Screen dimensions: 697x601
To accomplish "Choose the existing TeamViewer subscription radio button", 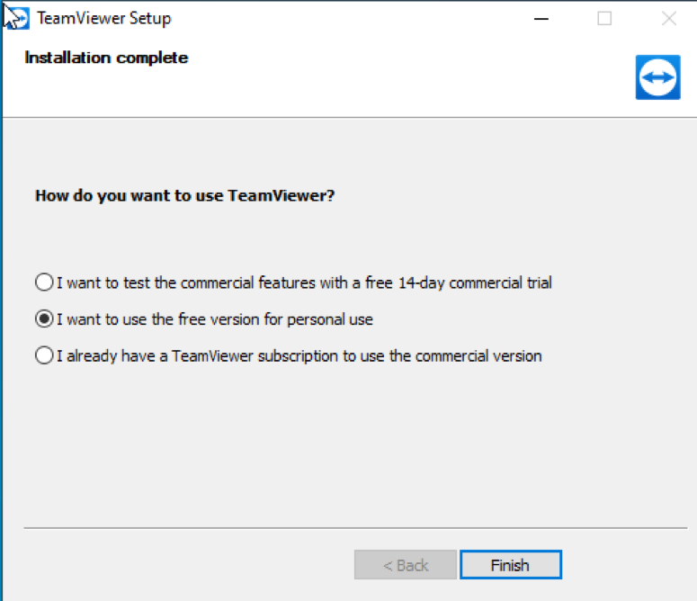I will tap(44, 355).
